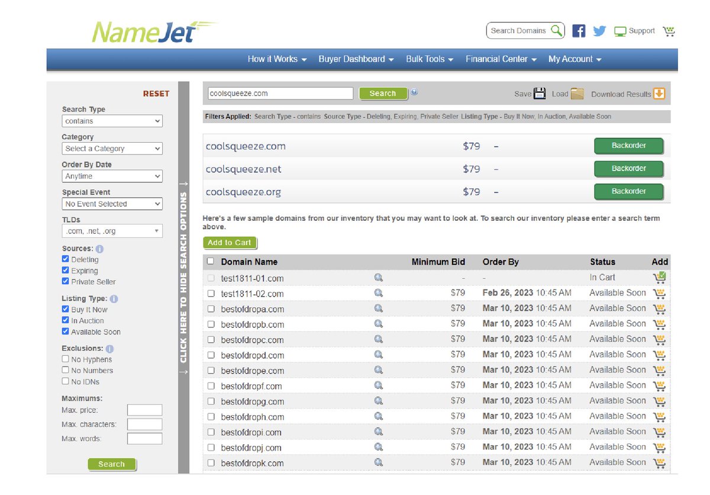Open the NameJet Facebook page icon
The image size is (710, 495).
coord(579,31)
